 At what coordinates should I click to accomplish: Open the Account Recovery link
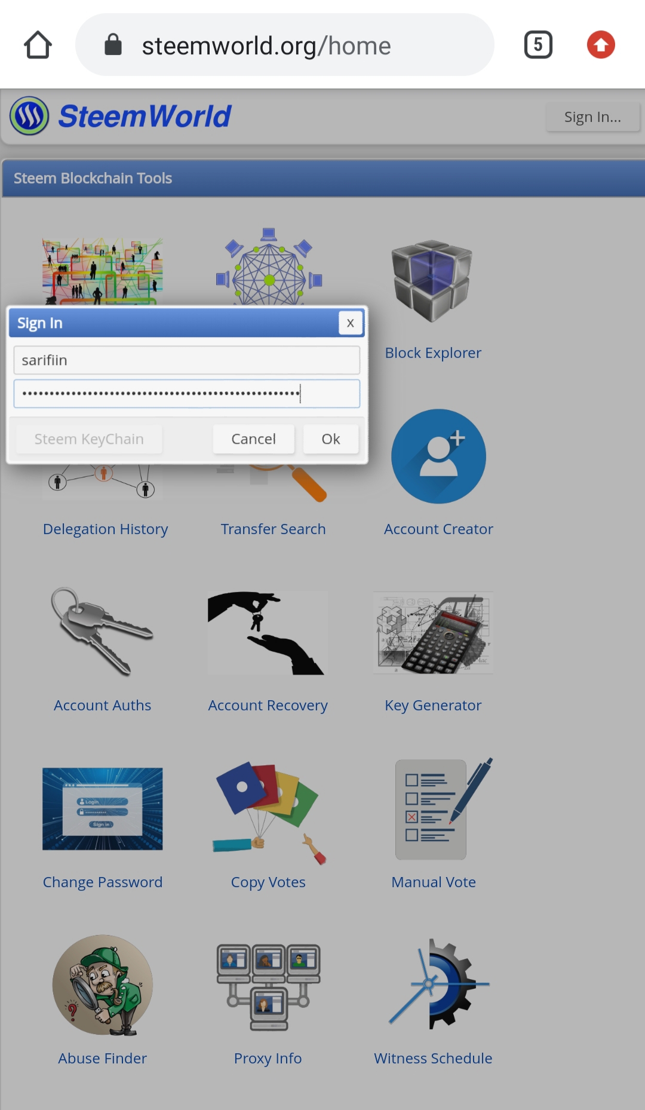tap(268, 706)
